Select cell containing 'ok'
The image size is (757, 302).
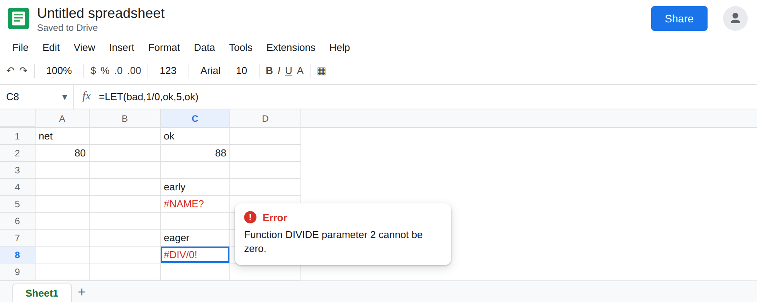(x=195, y=136)
